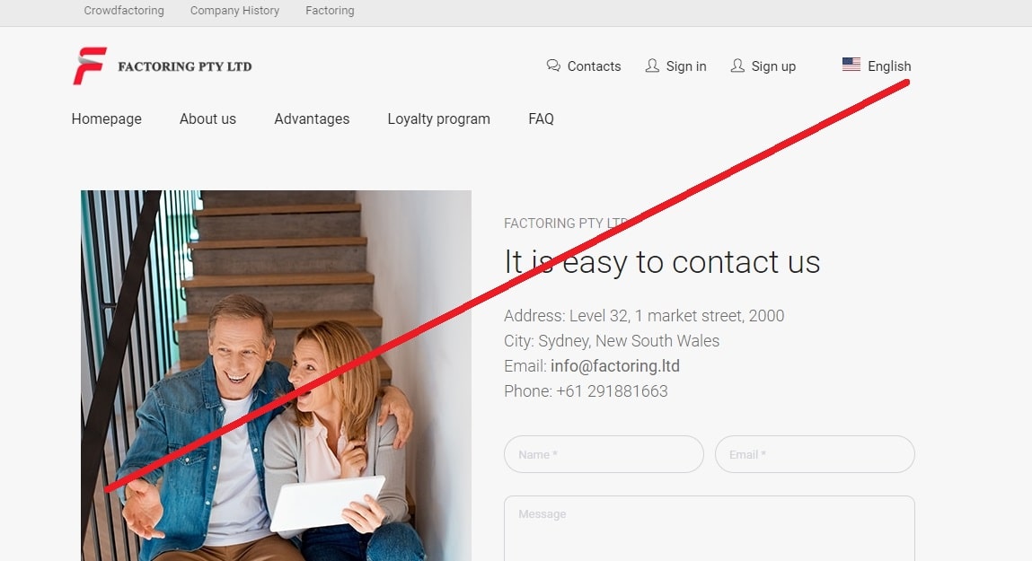Open the Factoring top bar link

coord(330,11)
